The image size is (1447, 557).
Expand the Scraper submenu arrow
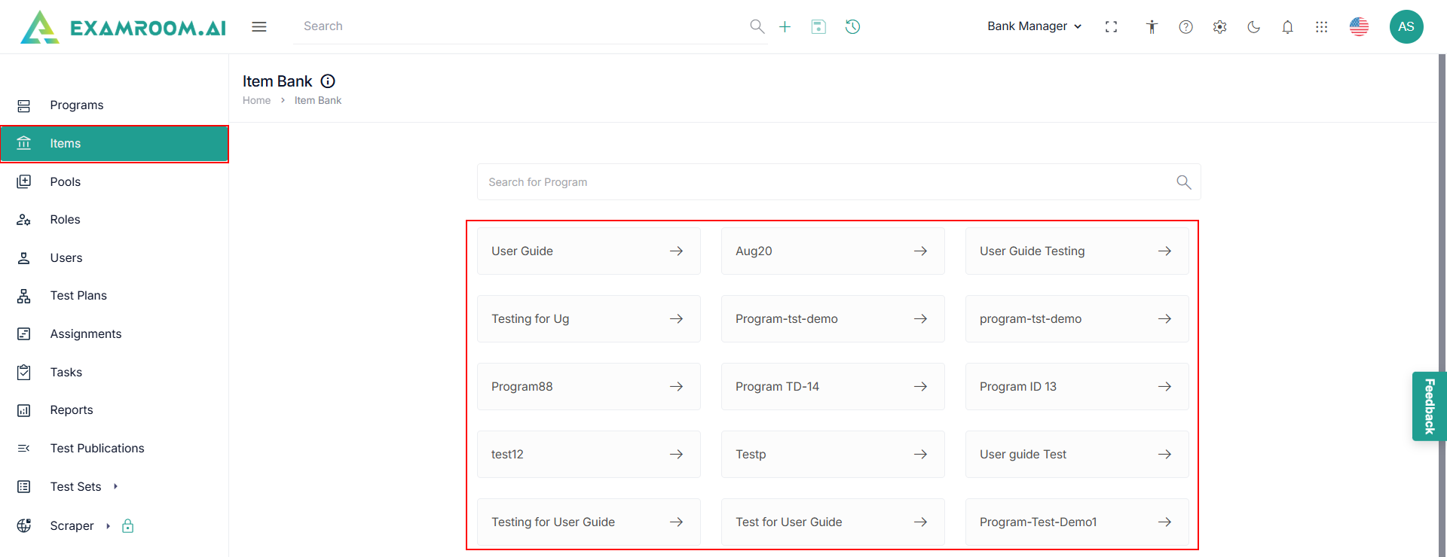coord(108,525)
